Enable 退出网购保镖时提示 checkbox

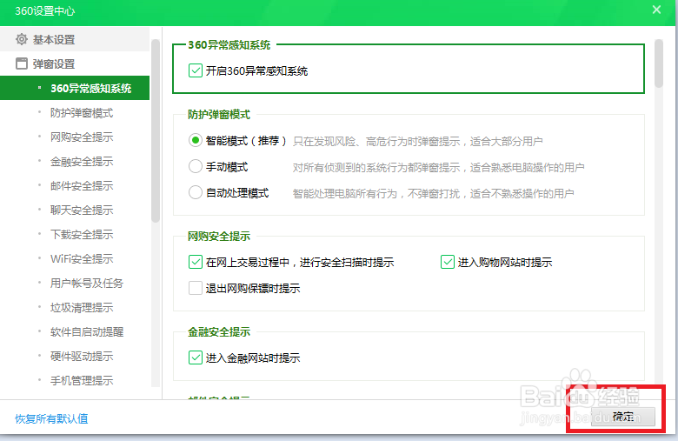196,288
